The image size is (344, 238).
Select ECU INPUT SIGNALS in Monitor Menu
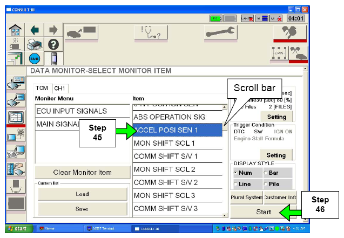71,111
